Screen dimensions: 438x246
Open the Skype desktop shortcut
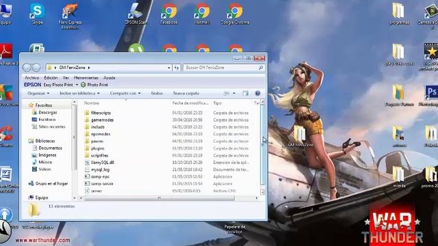click(x=37, y=14)
